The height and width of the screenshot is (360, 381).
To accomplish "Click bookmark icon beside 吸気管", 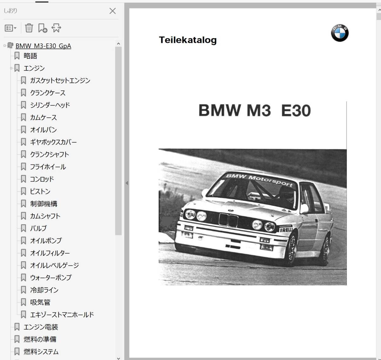I will pos(23,302).
